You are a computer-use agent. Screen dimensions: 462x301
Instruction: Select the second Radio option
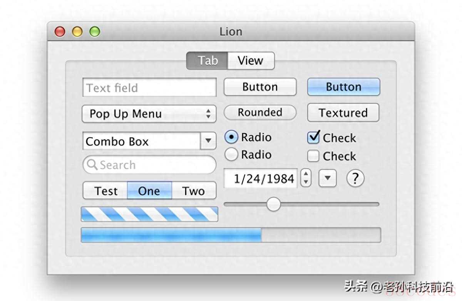pos(231,155)
